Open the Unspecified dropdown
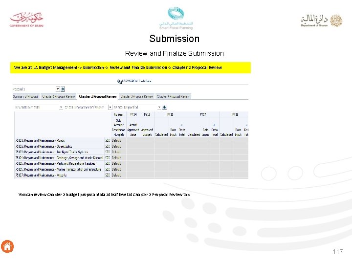The height and width of the screenshot is (264, 352). point(159,107)
